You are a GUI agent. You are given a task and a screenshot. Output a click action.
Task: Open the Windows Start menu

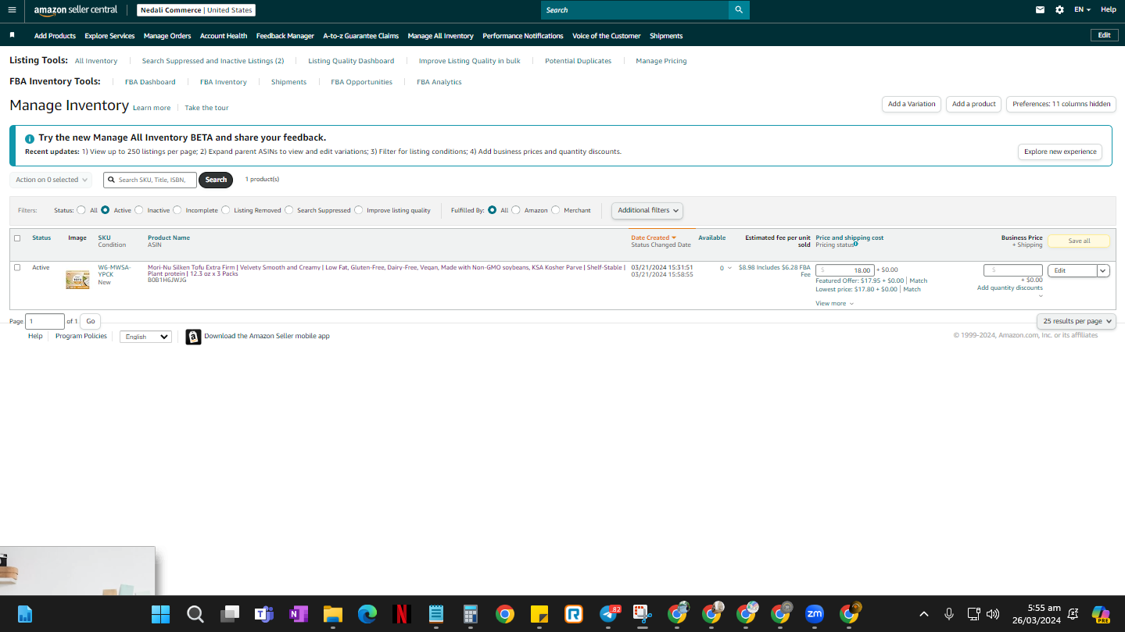click(x=160, y=614)
